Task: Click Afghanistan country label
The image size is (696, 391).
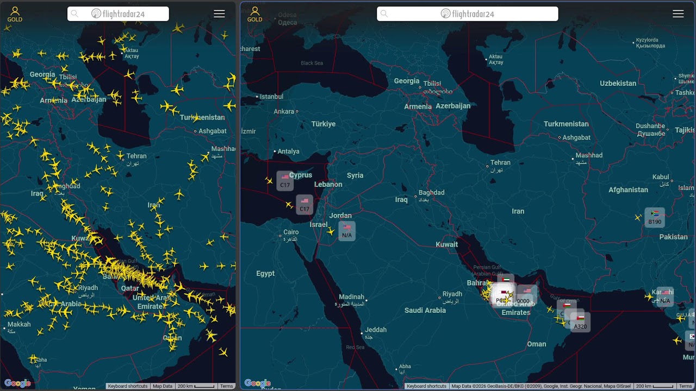Action: [629, 190]
